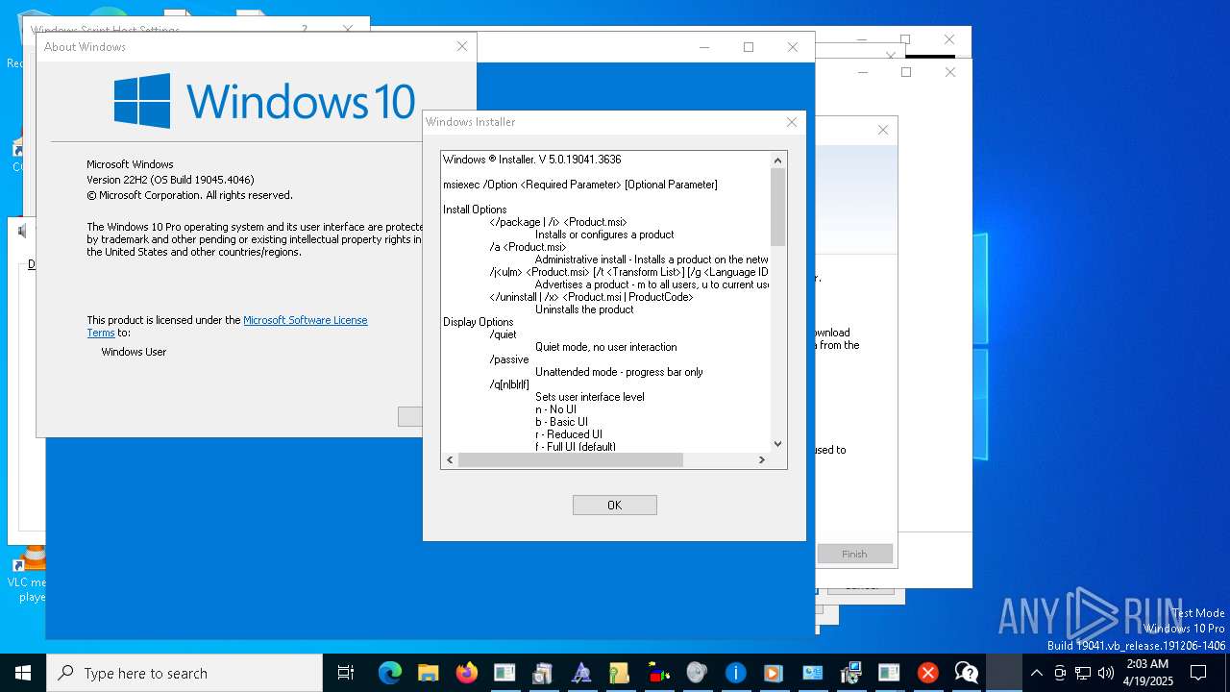Click the orange play button taskbar icon
Viewport: 1230px width, 692px height.
[x=774, y=673]
